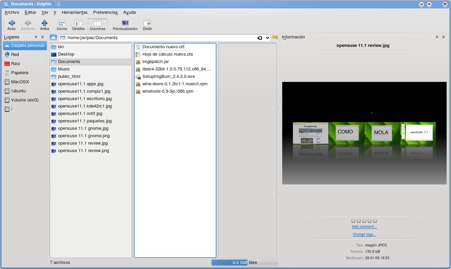Open the location history dropdown arrow
Image resolution: width=451 pixels, height=269 pixels.
(x=267, y=38)
